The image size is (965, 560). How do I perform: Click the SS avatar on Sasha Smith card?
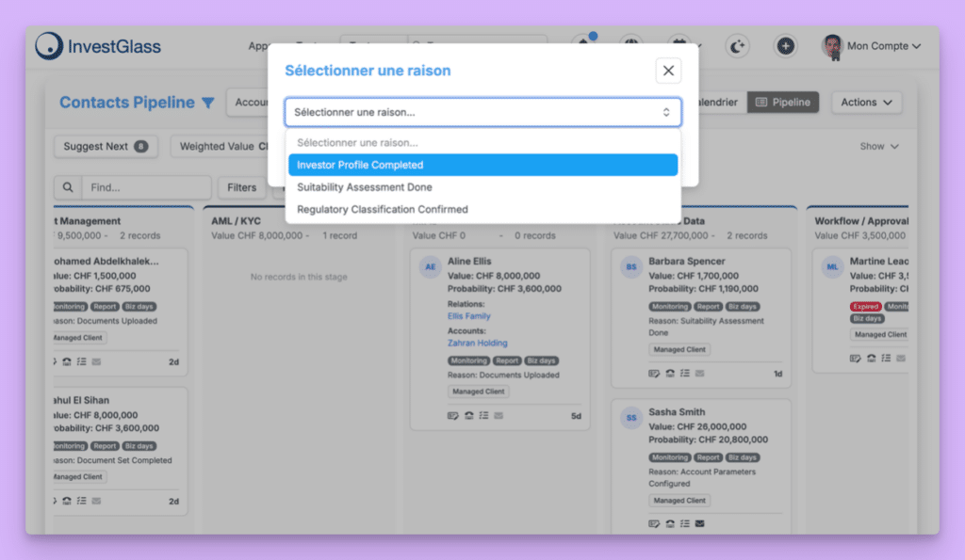[x=630, y=417]
